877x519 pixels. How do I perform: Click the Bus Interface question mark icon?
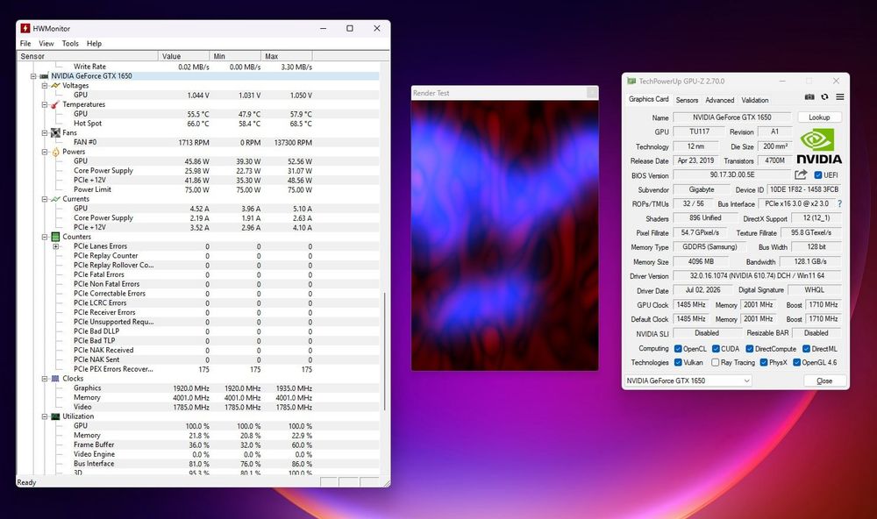point(839,204)
